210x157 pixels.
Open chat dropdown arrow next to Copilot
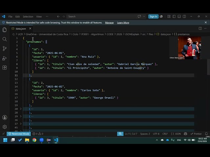(x=144, y=16)
